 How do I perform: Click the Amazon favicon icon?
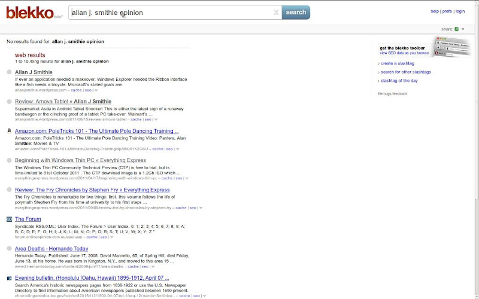[9, 131]
